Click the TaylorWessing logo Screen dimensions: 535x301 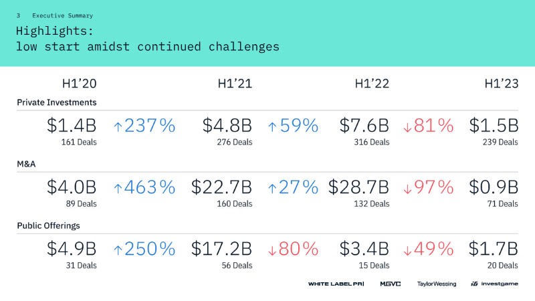436,284
